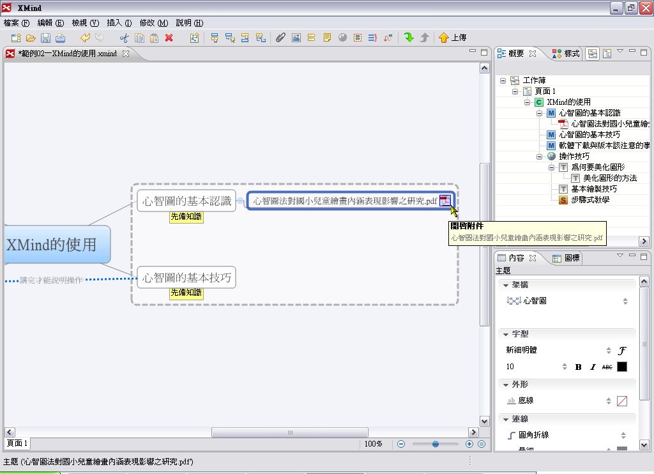Open the 編輯 menu
This screenshot has width=654, height=474.
[50, 23]
